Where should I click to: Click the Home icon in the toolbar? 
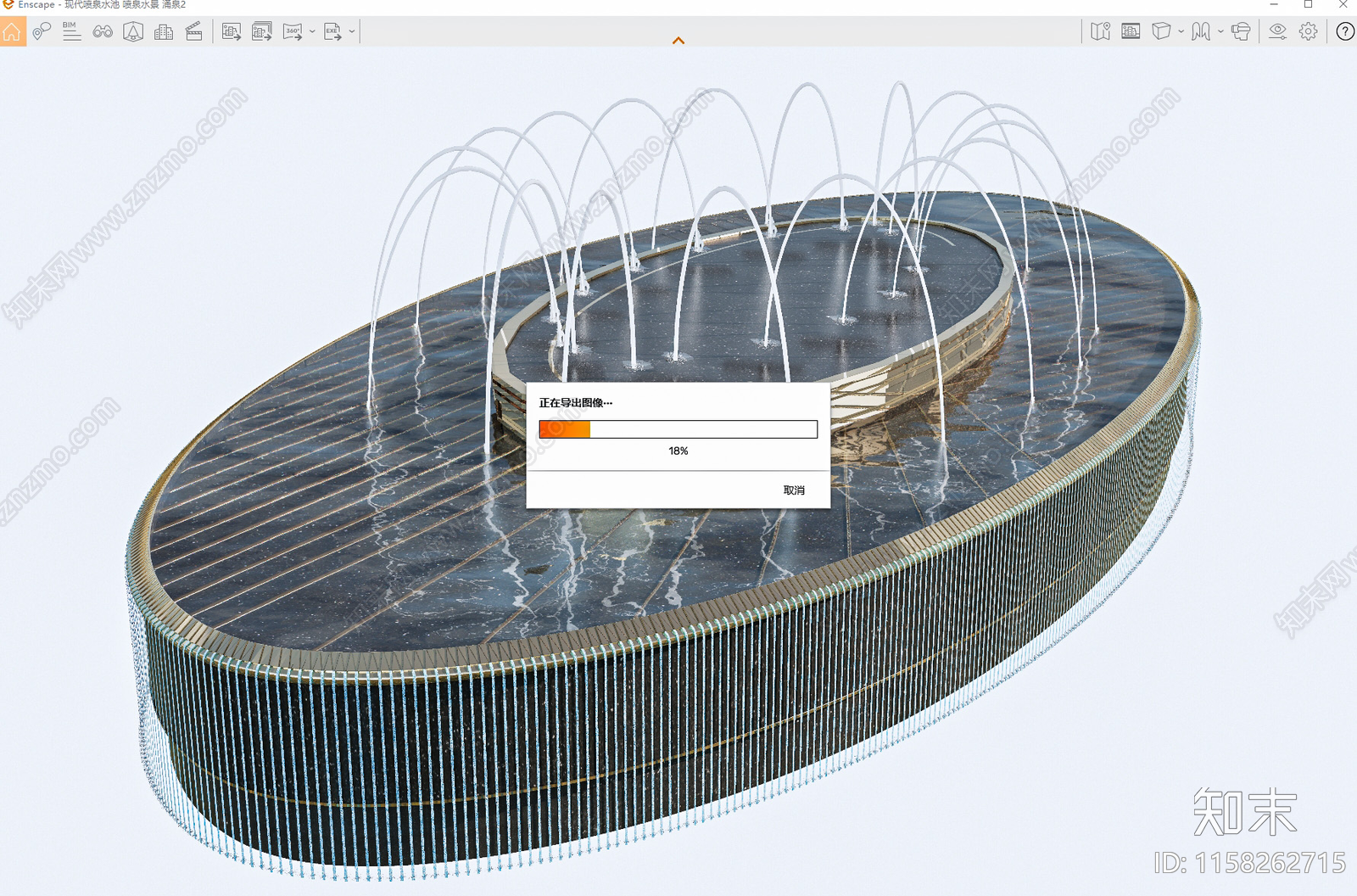point(12,32)
